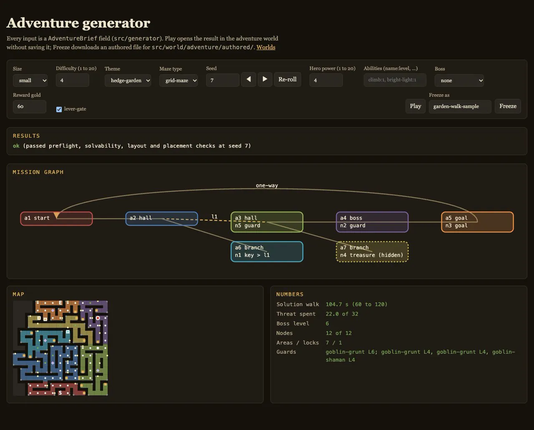The height and width of the screenshot is (430, 534).
Task: Click the one-way edge label
Action: click(x=267, y=186)
